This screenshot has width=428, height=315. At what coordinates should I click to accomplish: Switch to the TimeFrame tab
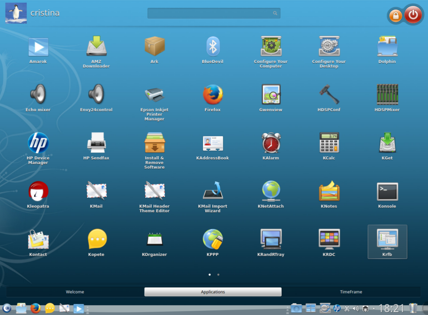(x=351, y=292)
